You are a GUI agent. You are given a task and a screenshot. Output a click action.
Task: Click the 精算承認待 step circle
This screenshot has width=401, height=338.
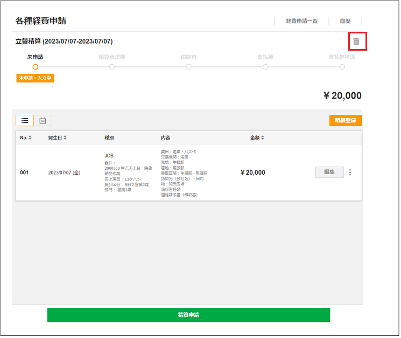coord(112,67)
